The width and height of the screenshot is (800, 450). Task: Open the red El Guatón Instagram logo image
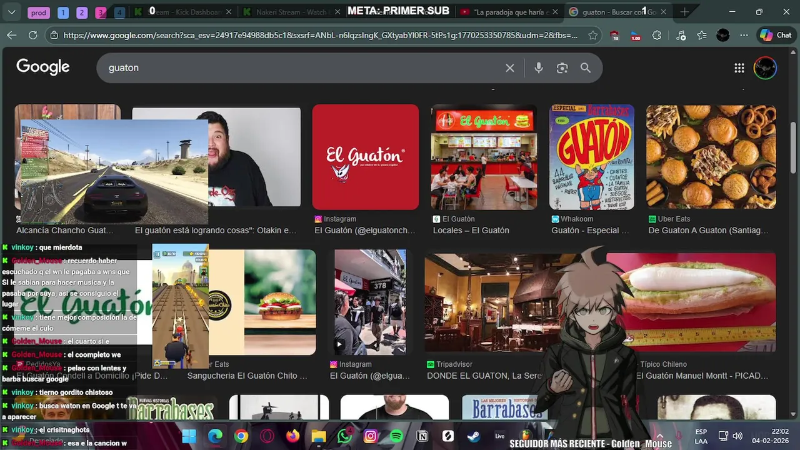pyautogui.click(x=366, y=157)
